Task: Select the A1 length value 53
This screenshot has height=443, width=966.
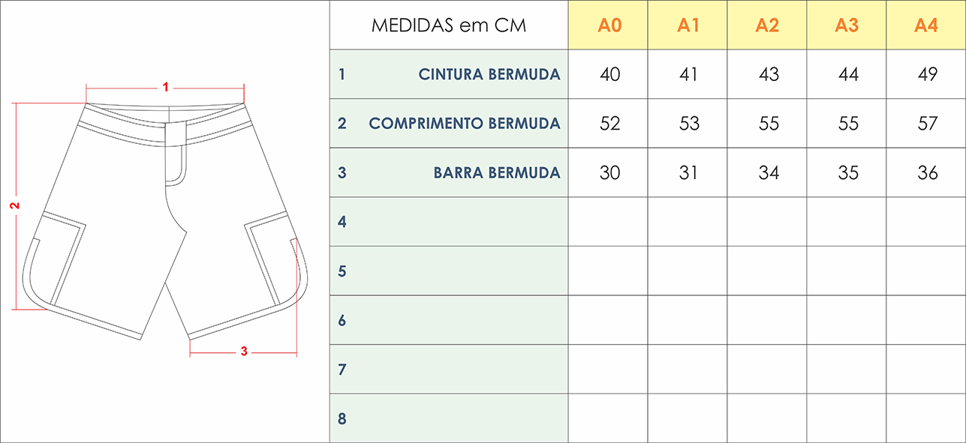Action: pyautogui.click(x=689, y=124)
